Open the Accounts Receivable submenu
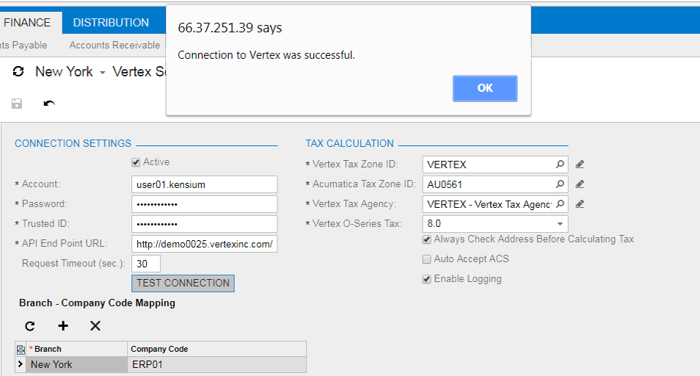Screen dimensions: 700x376 [x=114, y=45]
